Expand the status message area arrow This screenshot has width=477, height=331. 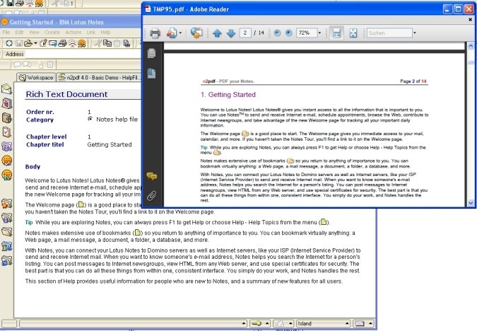(x=244, y=323)
